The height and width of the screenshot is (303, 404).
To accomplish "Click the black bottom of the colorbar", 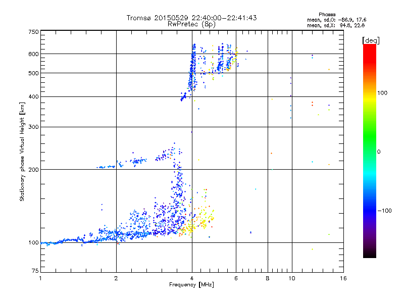I will point(370,254).
